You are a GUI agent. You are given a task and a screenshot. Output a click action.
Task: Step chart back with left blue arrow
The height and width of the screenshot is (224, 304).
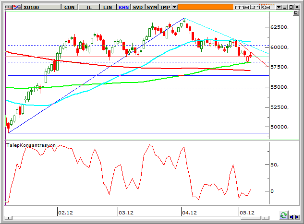[291, 217]
